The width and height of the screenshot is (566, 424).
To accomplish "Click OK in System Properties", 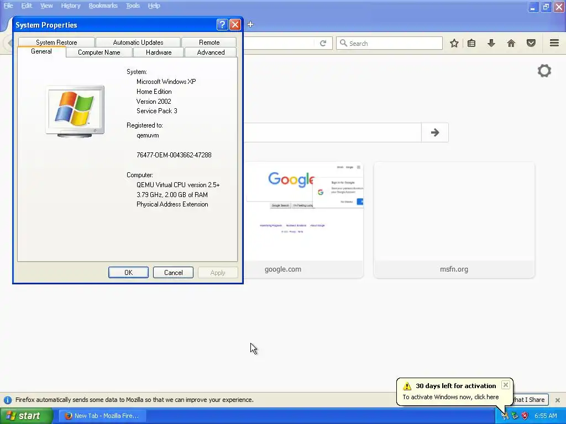I will (x=128, y=273).
